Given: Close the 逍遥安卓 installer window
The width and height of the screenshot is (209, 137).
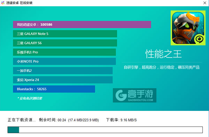Looking at the screenshot, I should tap(205, 3).
